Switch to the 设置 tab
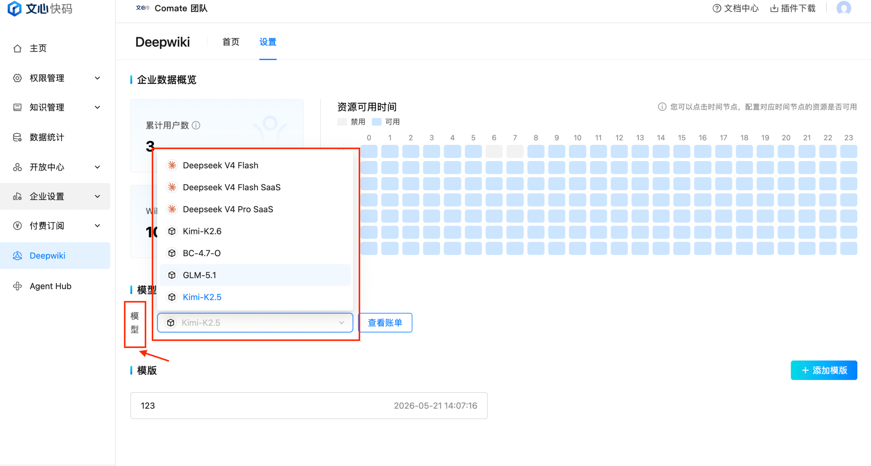871x466 pixels. (268, 42)
